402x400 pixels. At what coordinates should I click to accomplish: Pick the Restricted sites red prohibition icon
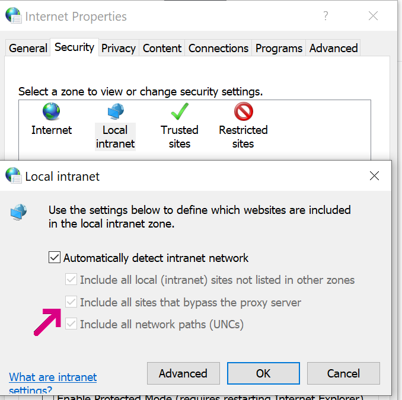point(243,111)
